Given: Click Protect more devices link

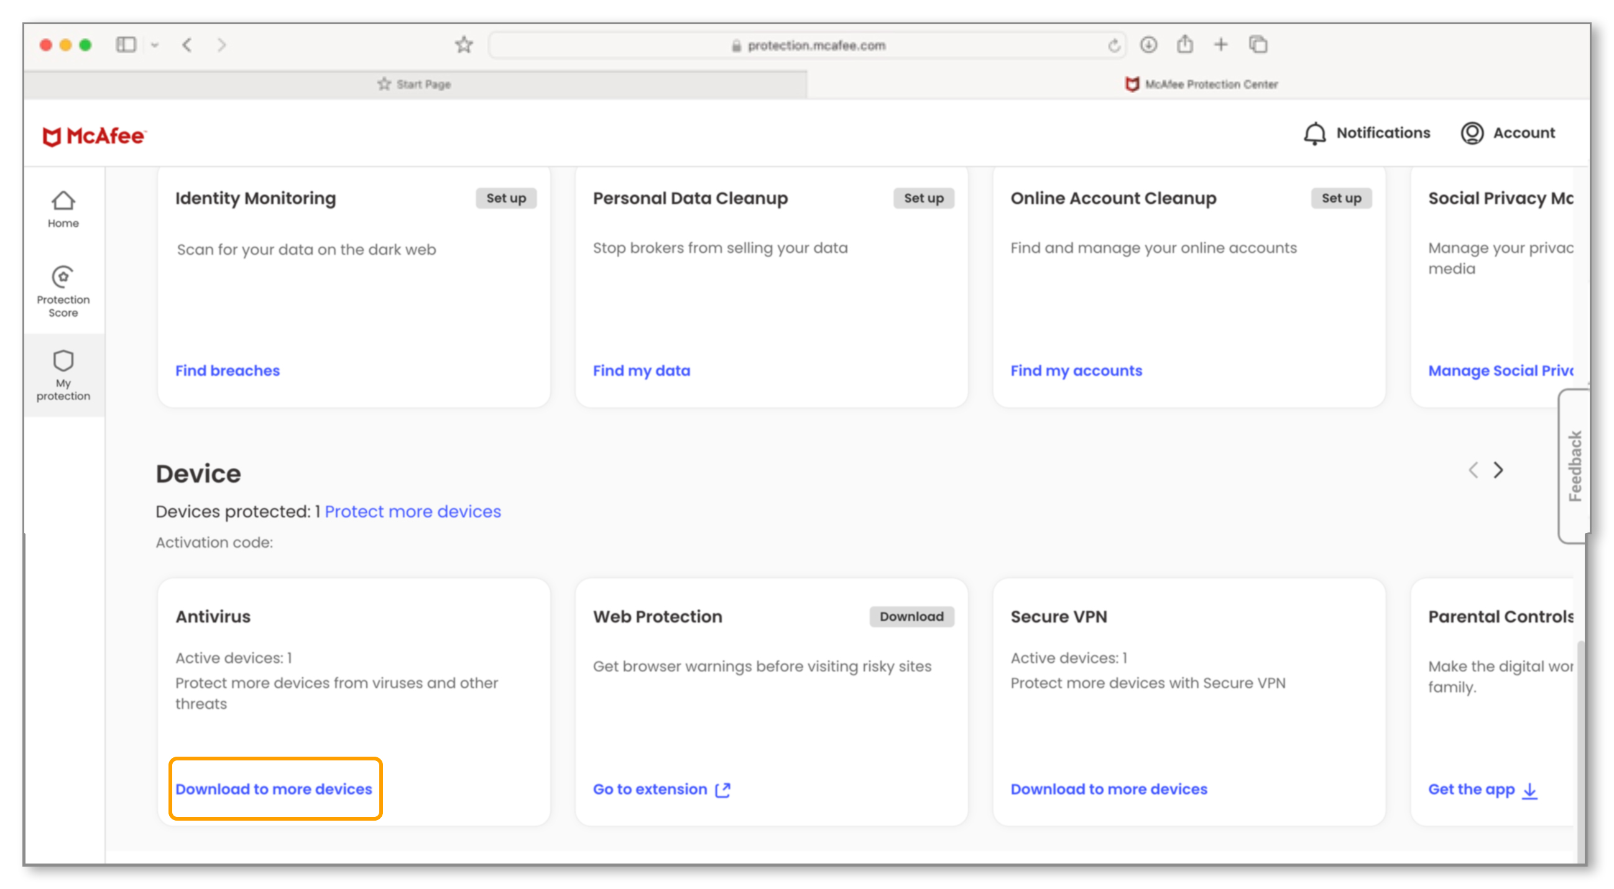Looking at the screenshot, I should point(412,511).
